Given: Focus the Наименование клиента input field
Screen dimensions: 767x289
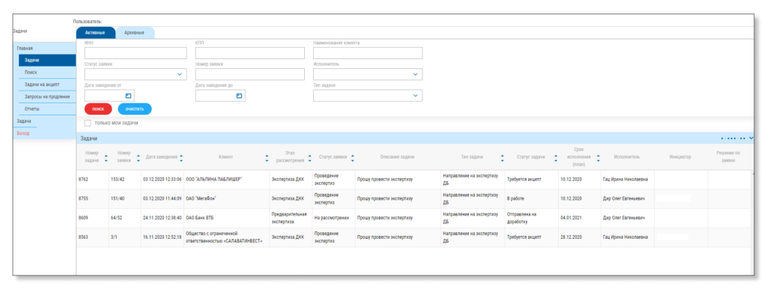Looking at the screenshot, I should tap(368, 53).
